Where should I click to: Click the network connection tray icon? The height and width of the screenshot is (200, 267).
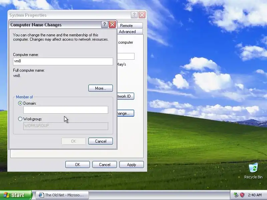(x=236, y=195)
